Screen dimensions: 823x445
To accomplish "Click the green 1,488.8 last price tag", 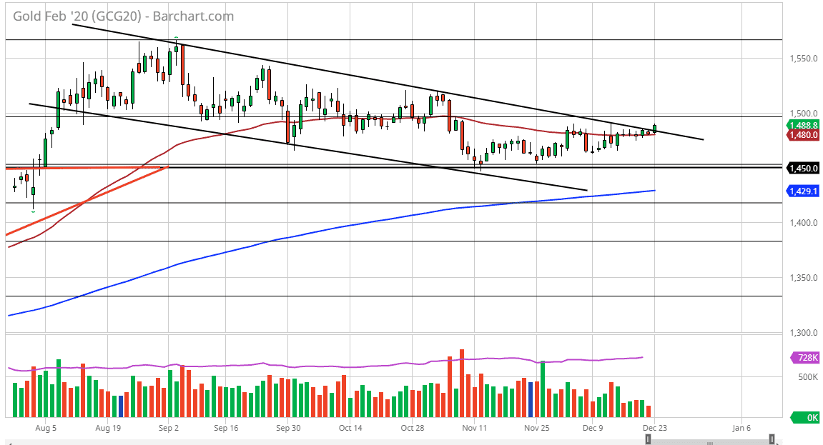I will coord(802,125).
